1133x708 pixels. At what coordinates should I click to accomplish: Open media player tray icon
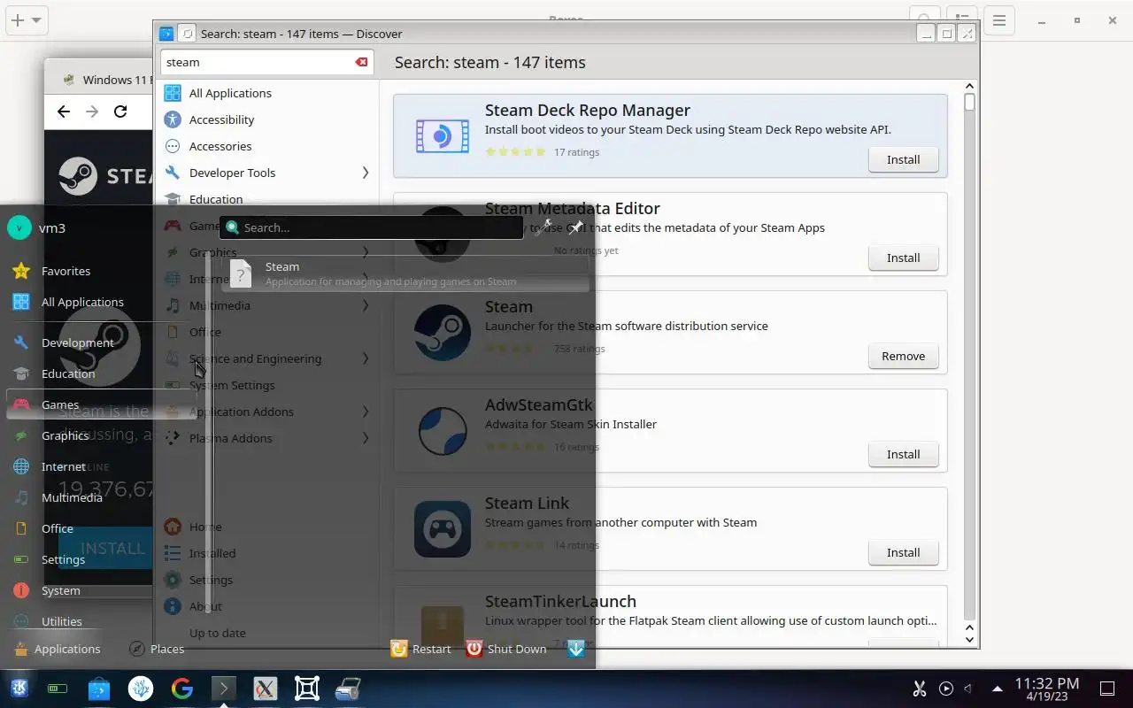click(x=946, y=689)
